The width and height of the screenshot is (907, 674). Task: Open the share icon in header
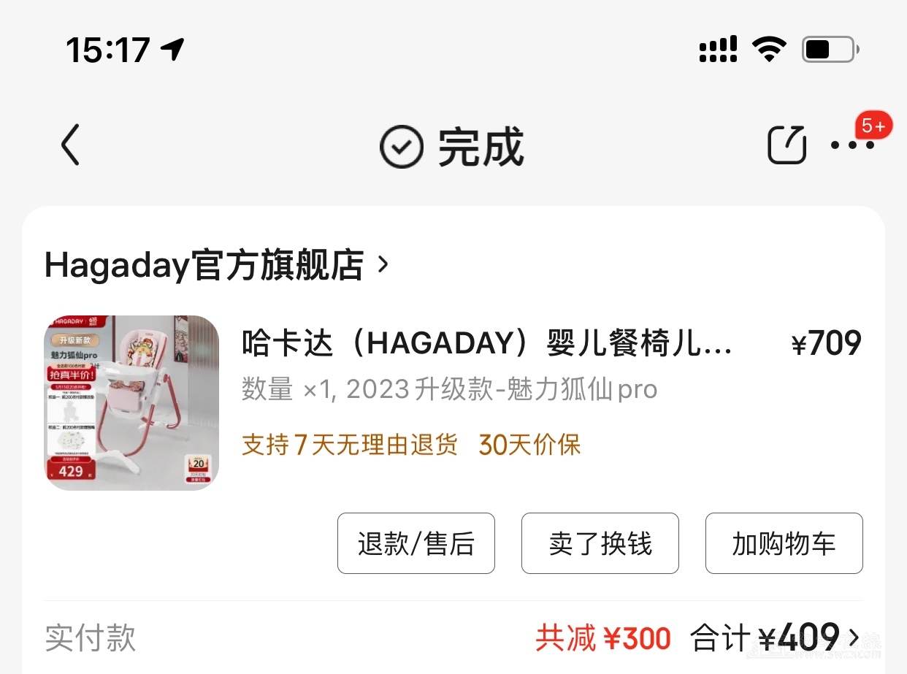787,145
